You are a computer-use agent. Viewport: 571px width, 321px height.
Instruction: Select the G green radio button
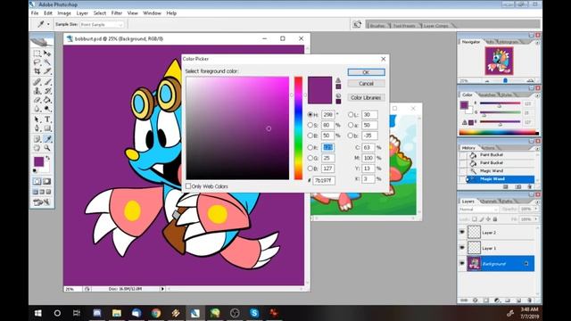click(x=310, y=158)
